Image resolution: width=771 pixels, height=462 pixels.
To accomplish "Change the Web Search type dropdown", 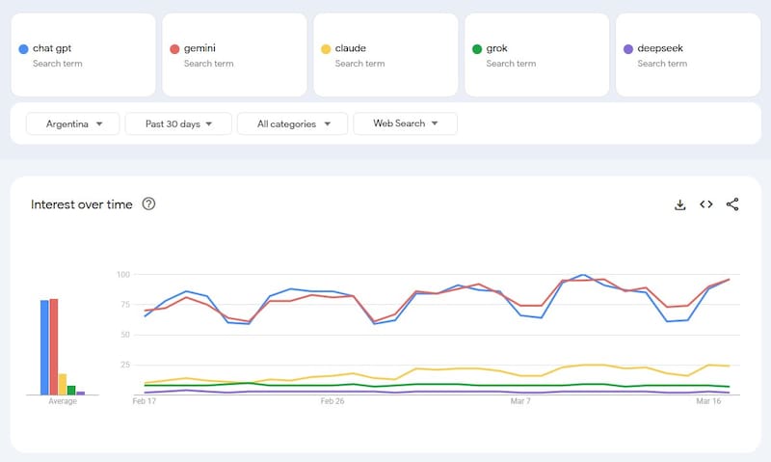I will point(405,123).
